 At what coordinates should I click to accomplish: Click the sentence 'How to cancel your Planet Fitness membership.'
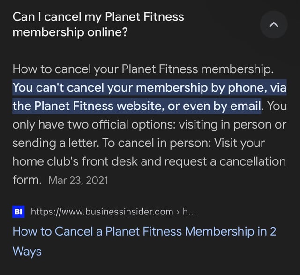(142, 70)
